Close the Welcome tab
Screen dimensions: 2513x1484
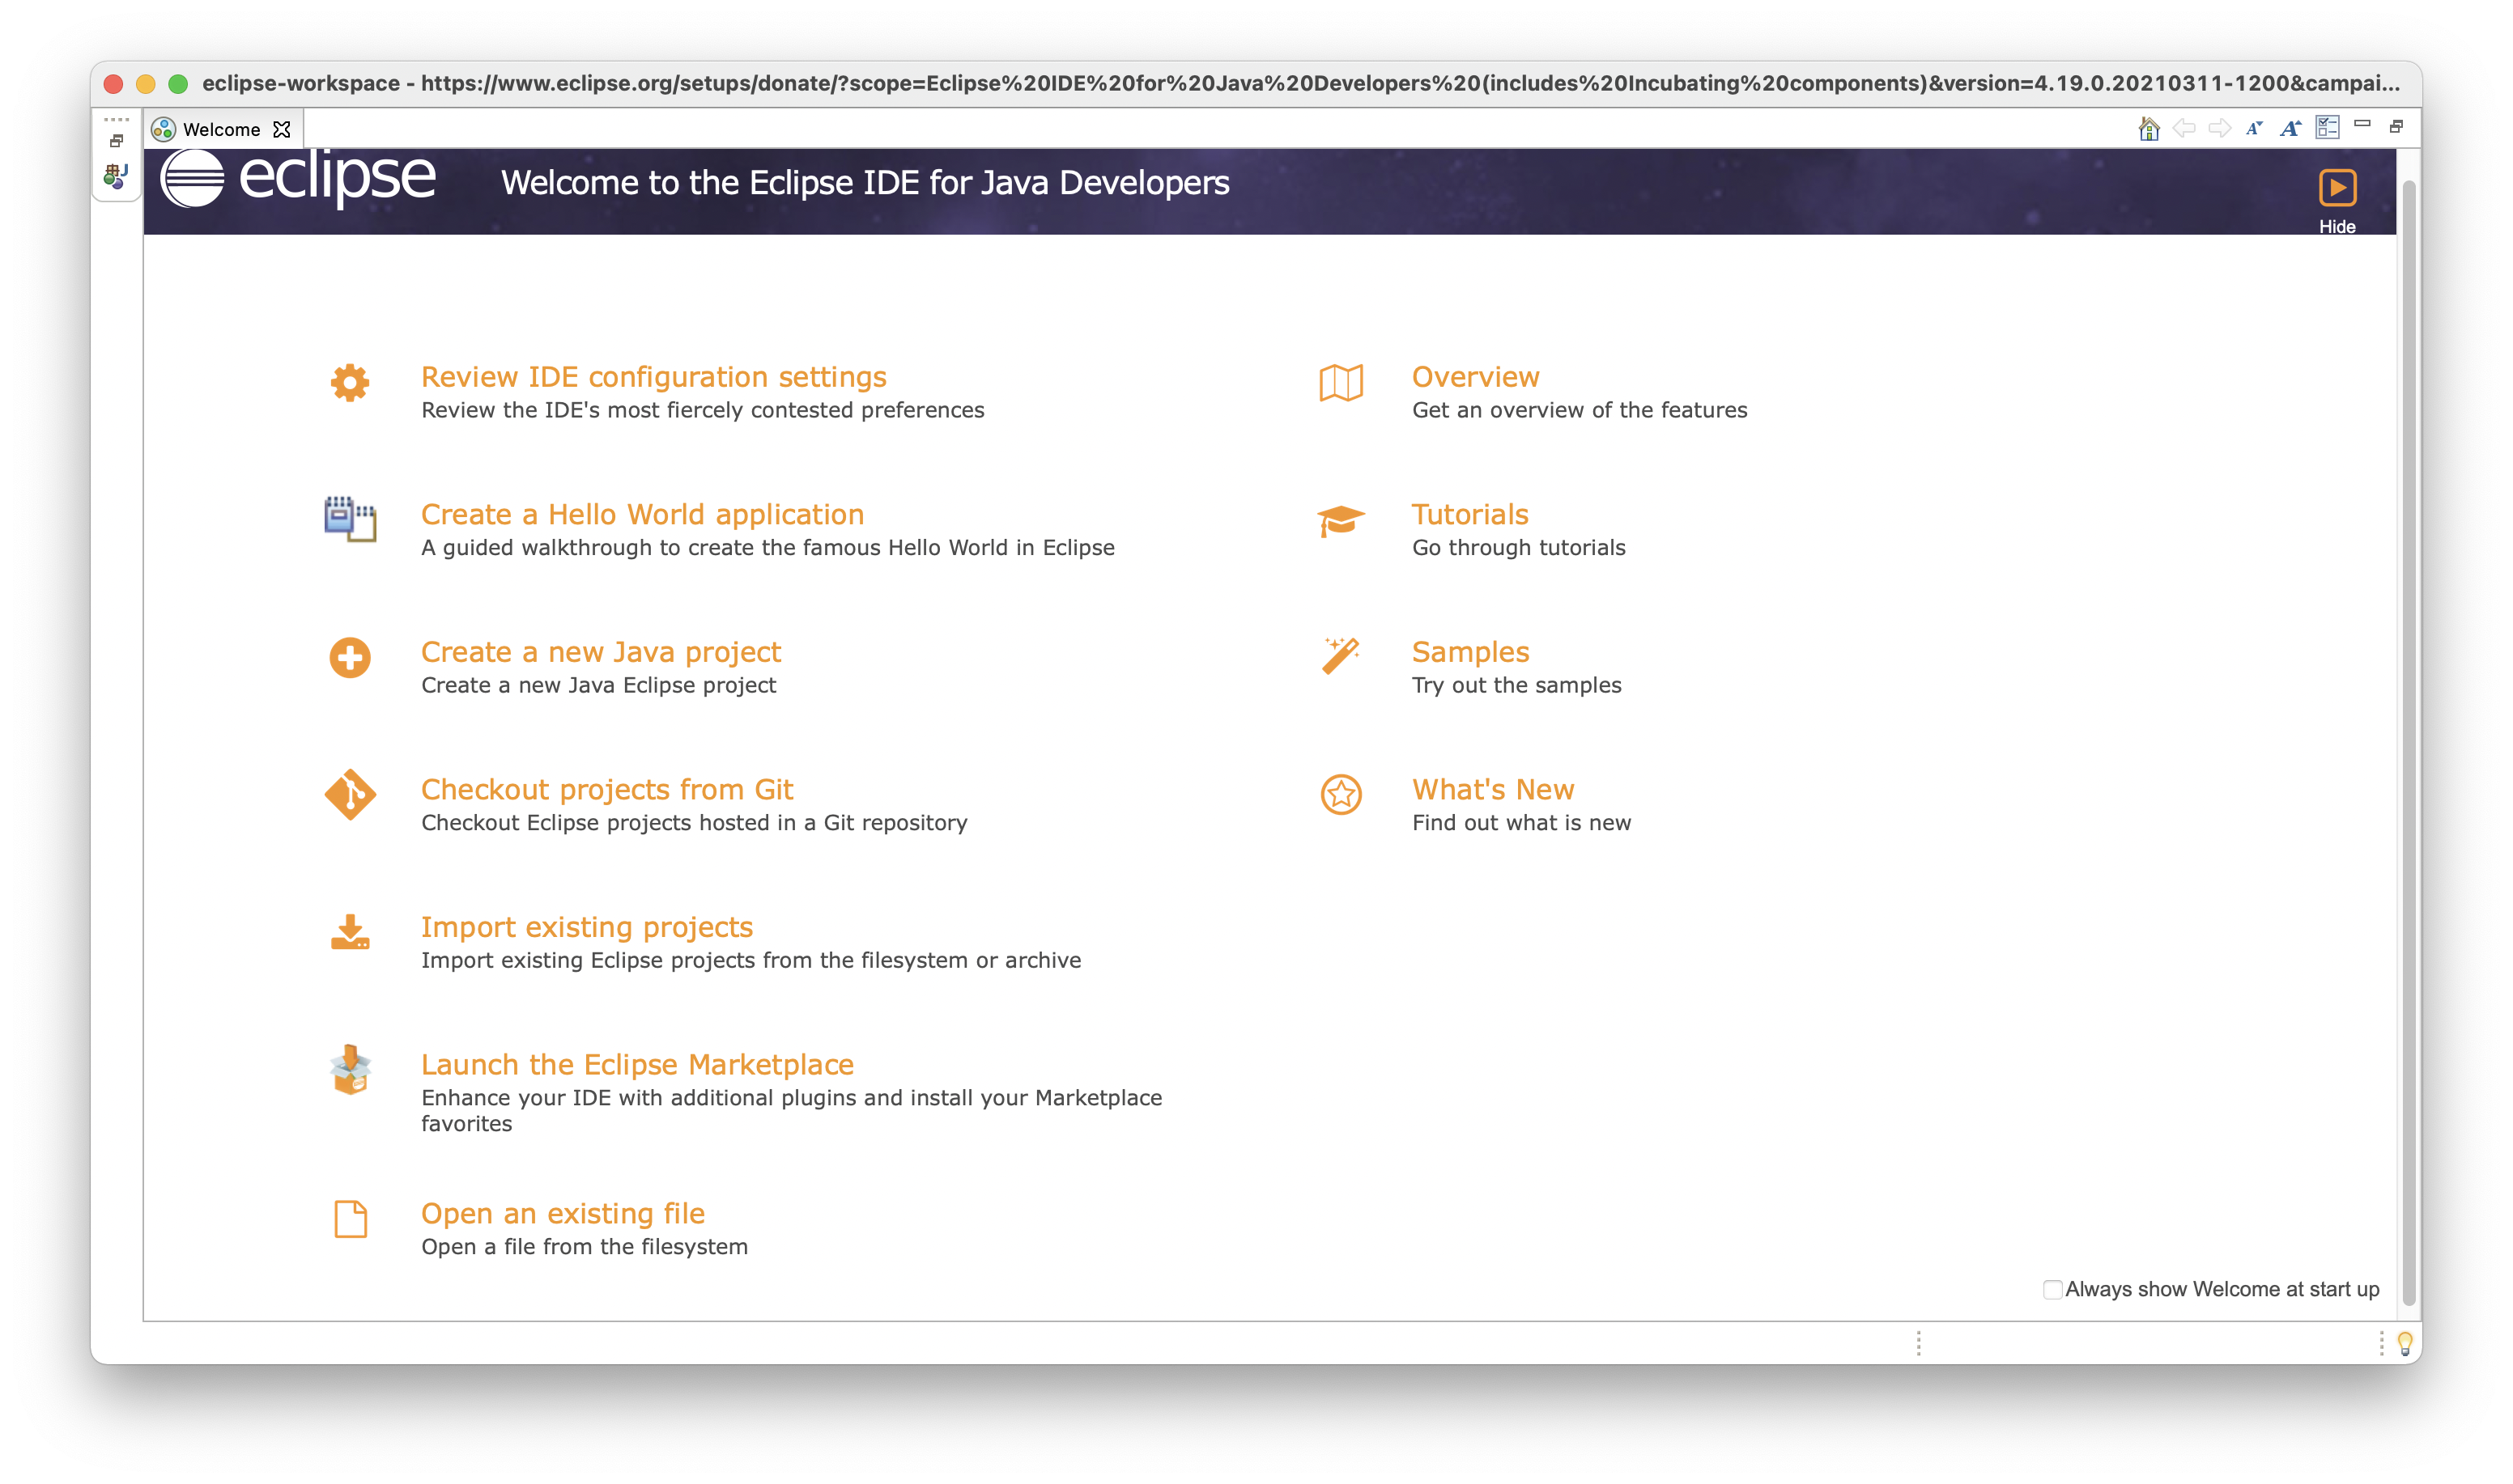[282, 130]
